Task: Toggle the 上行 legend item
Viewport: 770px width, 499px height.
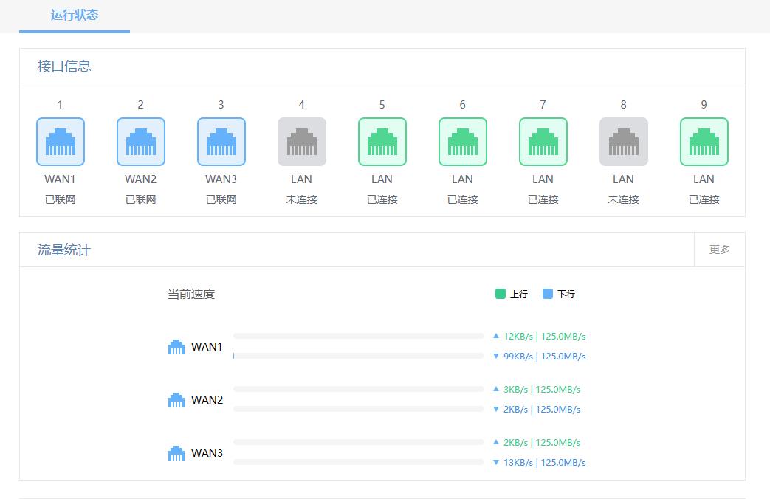Action: click(x=512, y=294)
